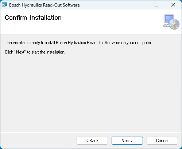Screen dimensions: 182x149
Task: Cancel the Bosch Hydraulics installation
Action: click(162, 141)
